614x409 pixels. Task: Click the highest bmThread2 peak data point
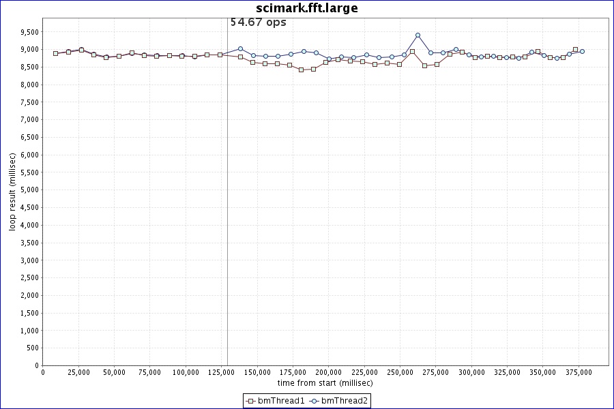coord(418,35)
